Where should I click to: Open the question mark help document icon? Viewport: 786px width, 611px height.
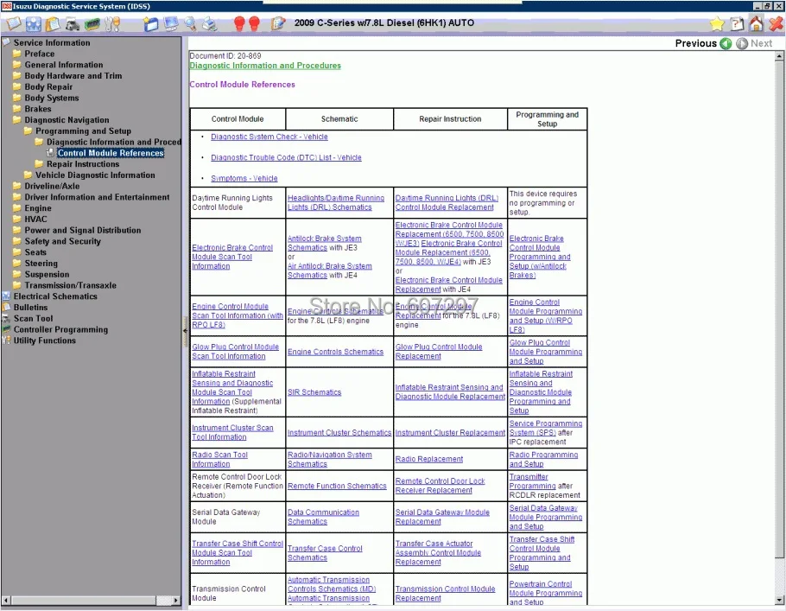tap(737, 23)
